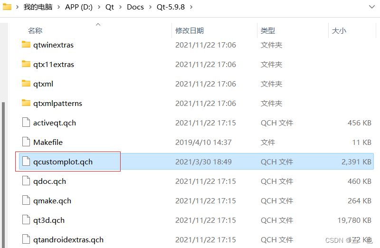Click the vertical scrollbar thumb on left
The height and width of the screenshot is (248, 380).
pyautogui.click(x=3, y=174)
